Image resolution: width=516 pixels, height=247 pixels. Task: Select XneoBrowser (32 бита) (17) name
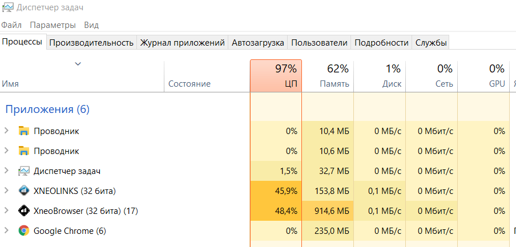(86, 211)
